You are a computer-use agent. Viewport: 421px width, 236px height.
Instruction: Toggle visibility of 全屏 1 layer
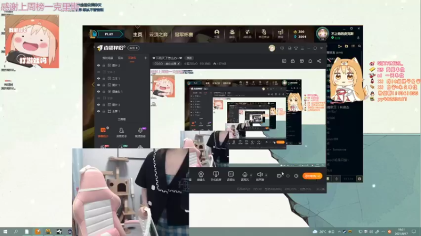pos(98,111)
